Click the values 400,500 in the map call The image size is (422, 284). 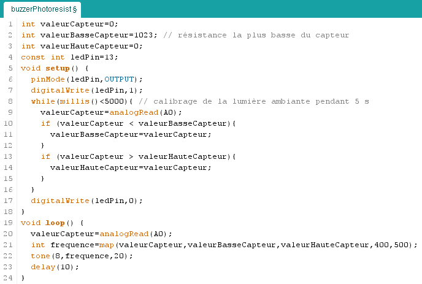point(391,245)
